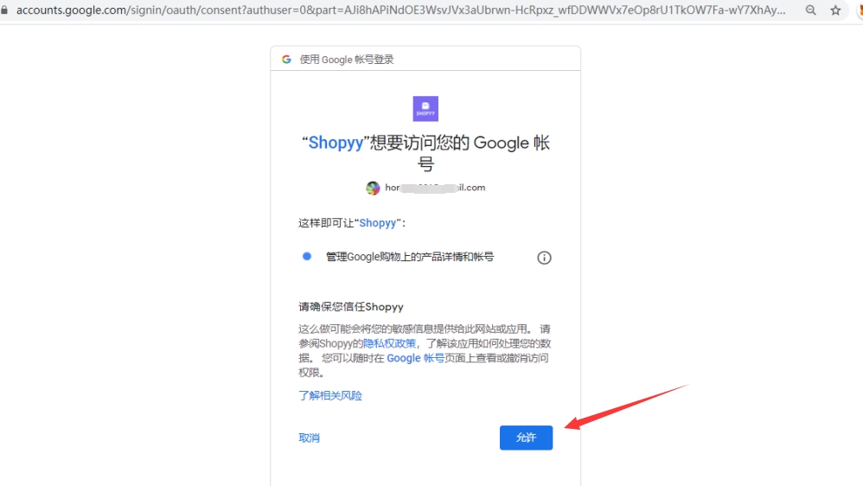
Task: Click the blue bullet dot beside permission
Action: (306, 257)
